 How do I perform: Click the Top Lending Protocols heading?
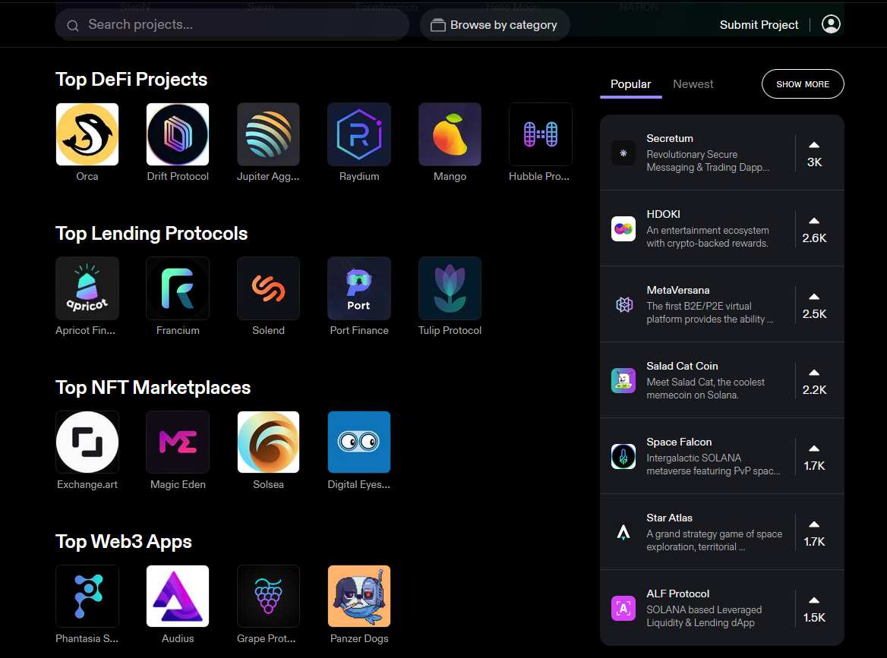(x=152, y=234)
